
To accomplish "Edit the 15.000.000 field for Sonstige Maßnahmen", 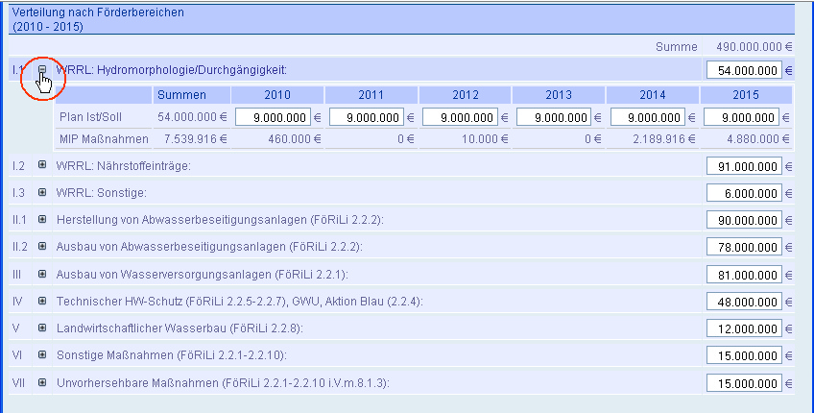I will click(x=744, y=356).
